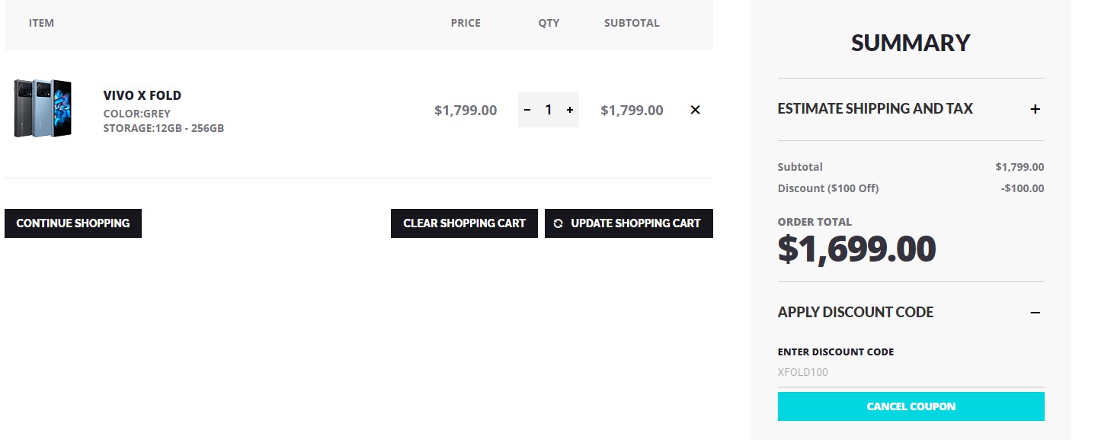Clear the shopping cart
Screen dimensions: 1114x440
(464, 223)
